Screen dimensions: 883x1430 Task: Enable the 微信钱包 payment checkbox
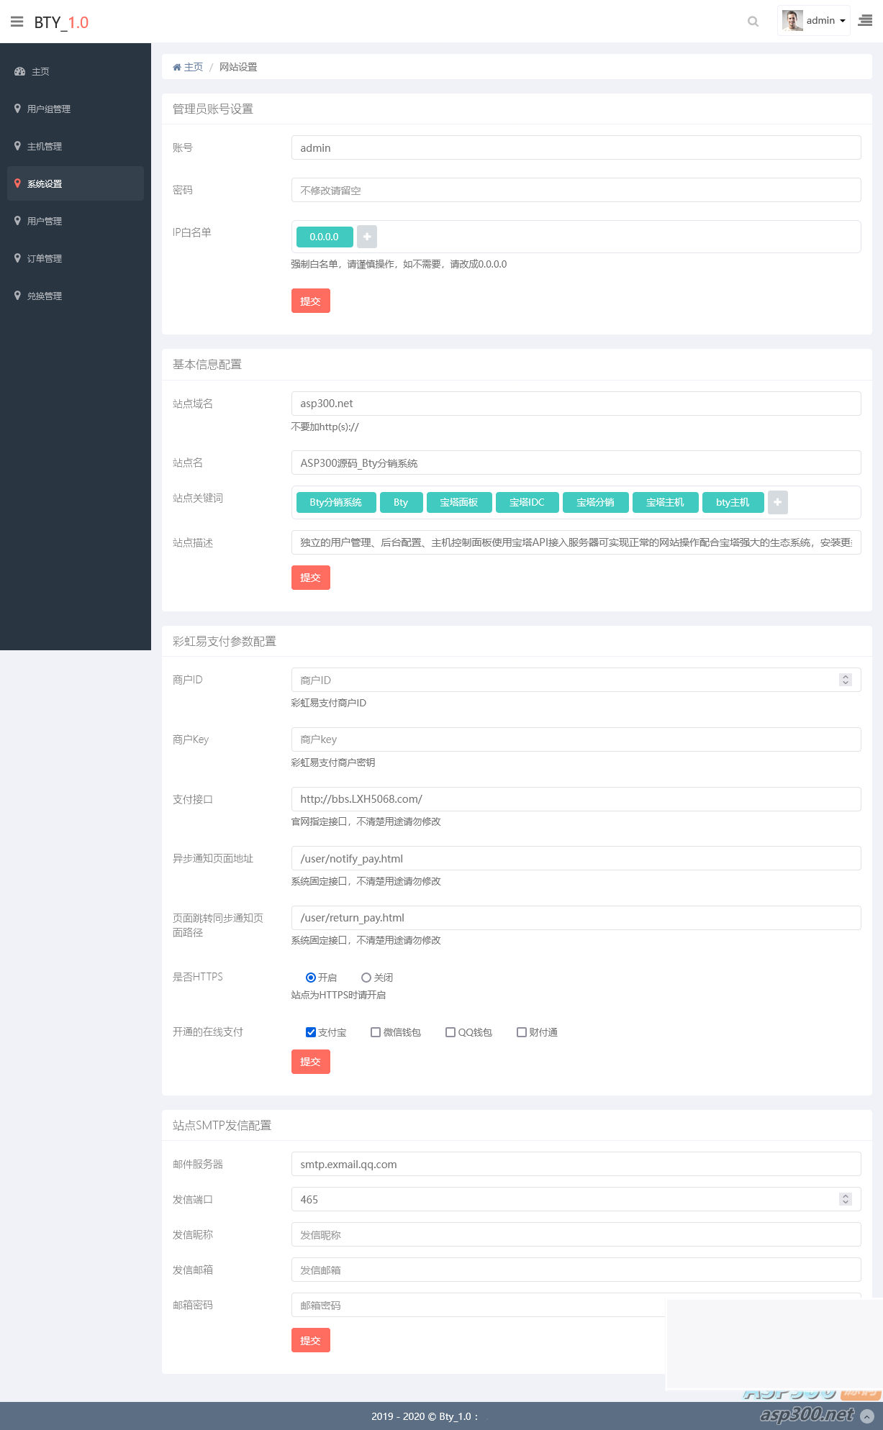click(376, 1032)
